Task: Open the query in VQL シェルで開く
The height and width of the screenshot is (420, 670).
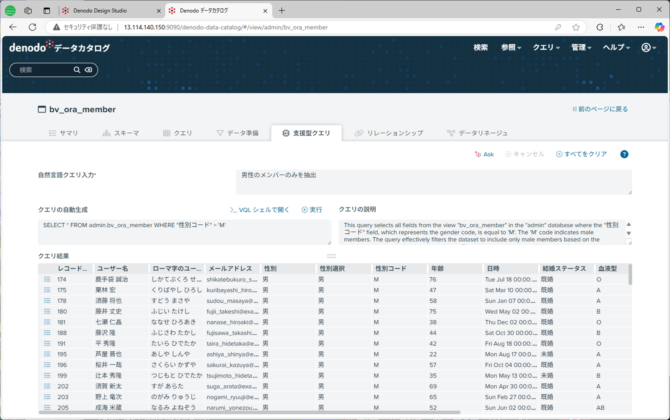Action: pos(259,209)
